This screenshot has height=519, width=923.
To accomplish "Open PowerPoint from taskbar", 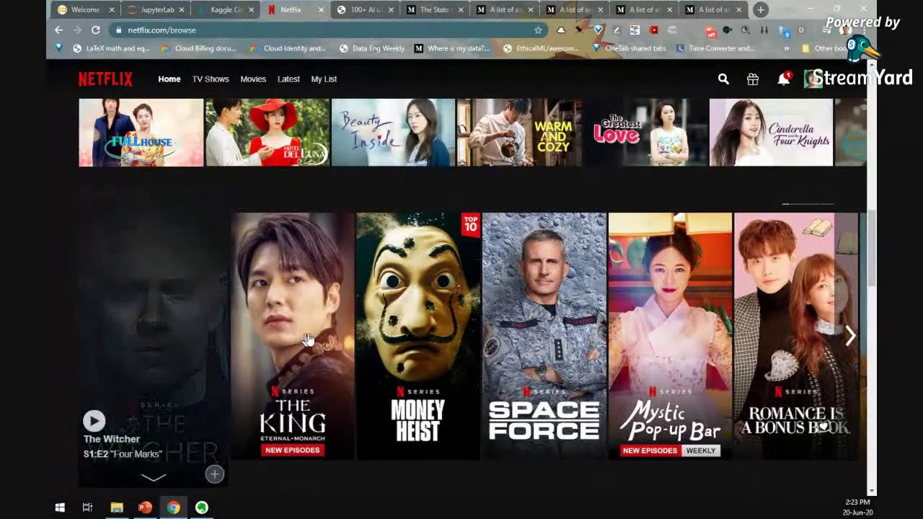I will point(145,507).
